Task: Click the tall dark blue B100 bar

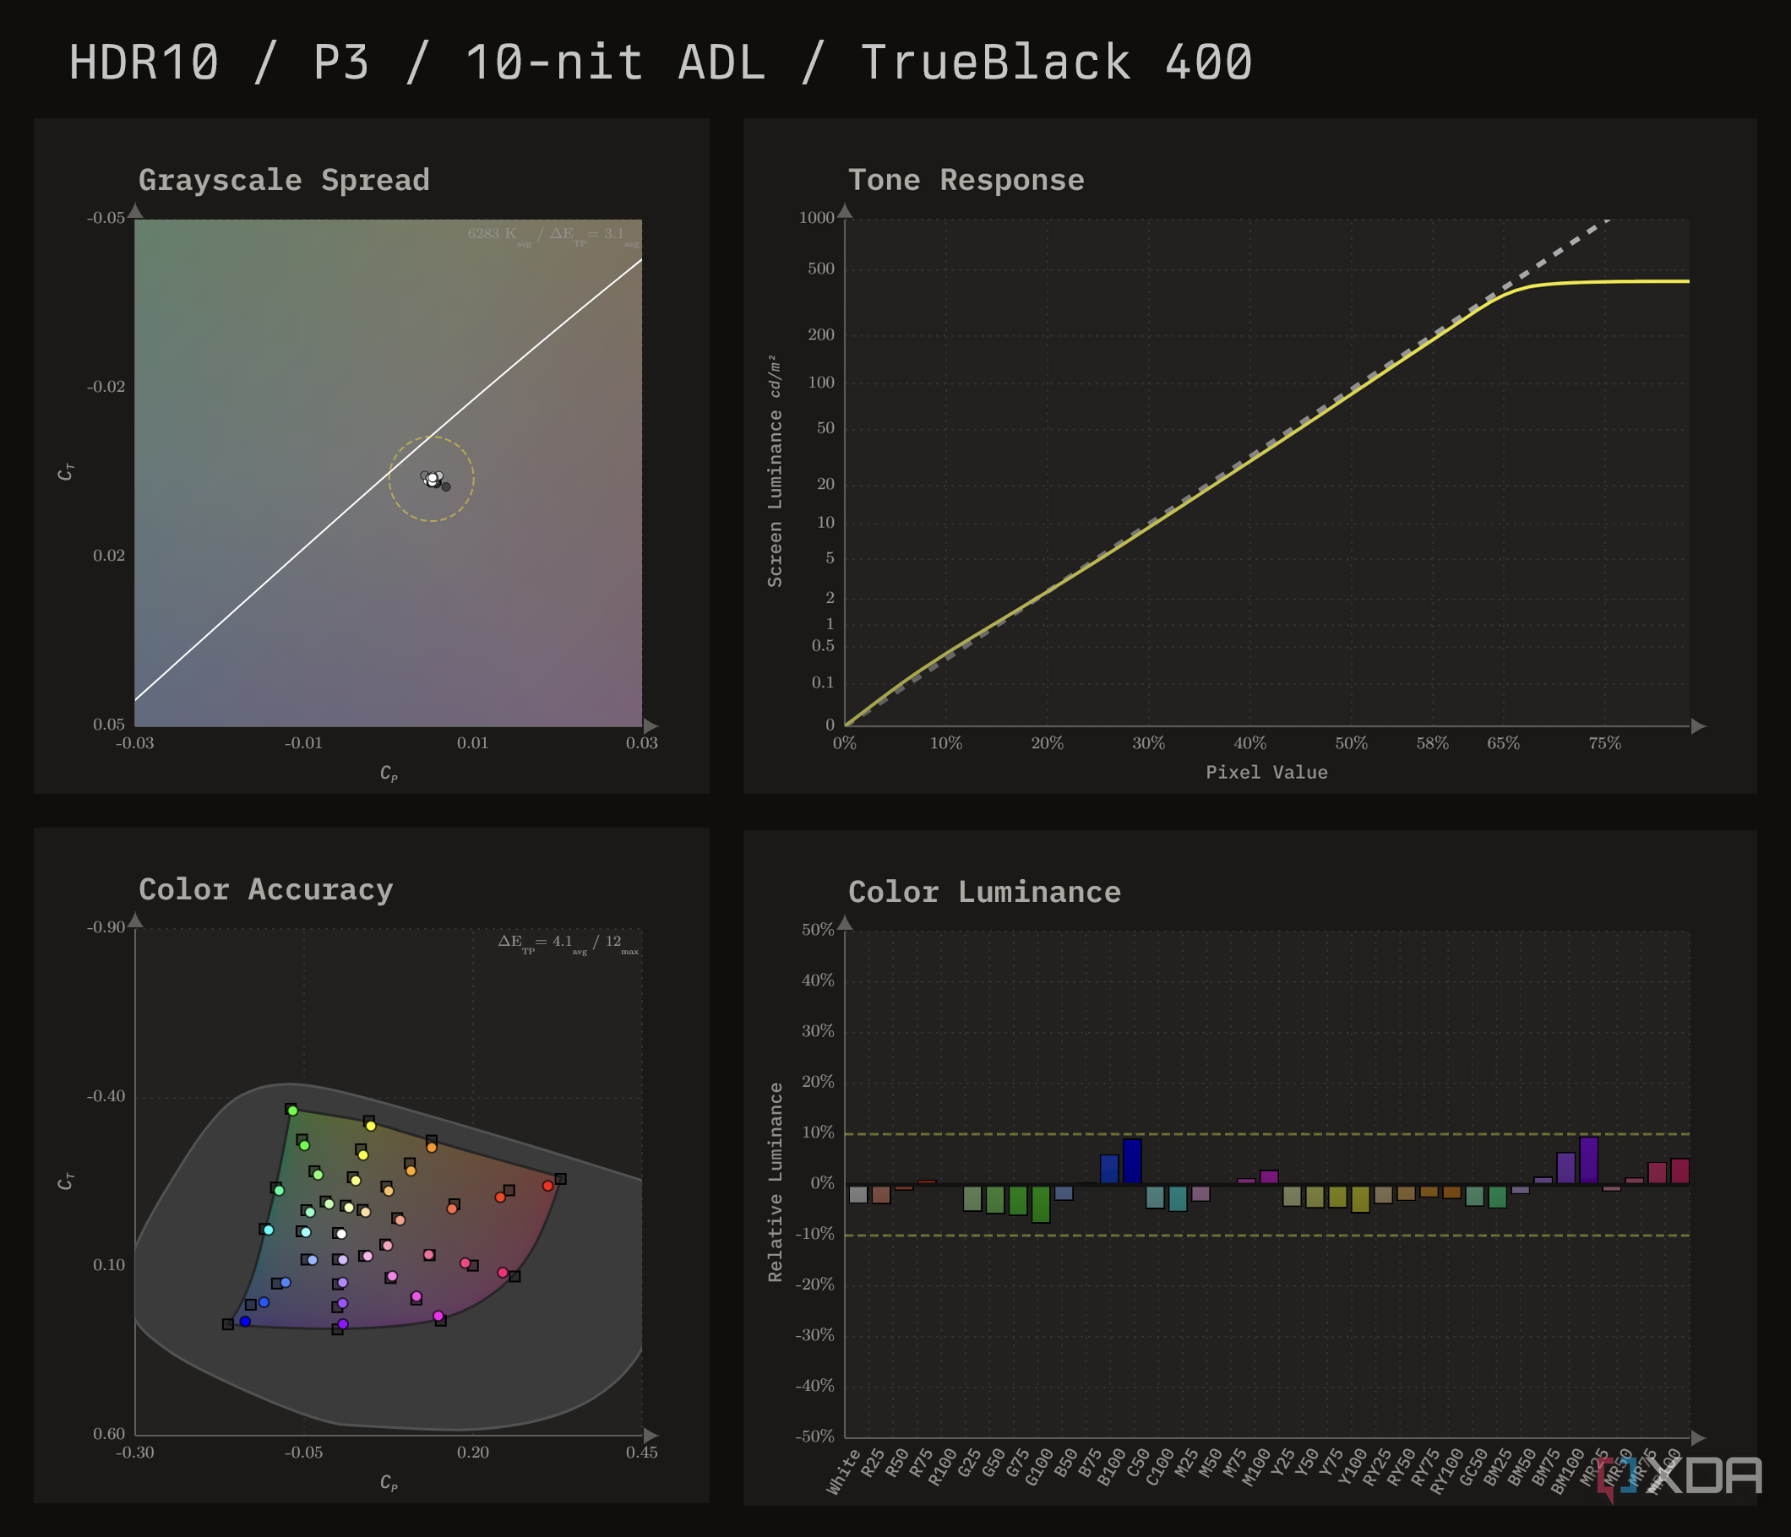Action: (1131, 1161)
